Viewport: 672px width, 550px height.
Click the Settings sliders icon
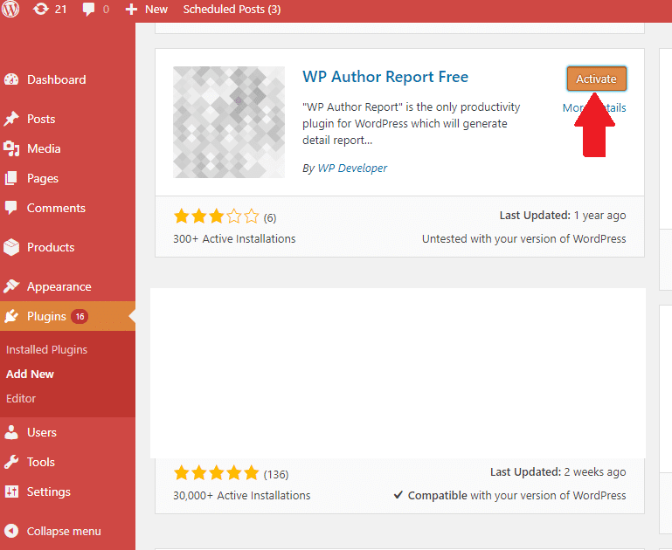[x=11, y=492]
